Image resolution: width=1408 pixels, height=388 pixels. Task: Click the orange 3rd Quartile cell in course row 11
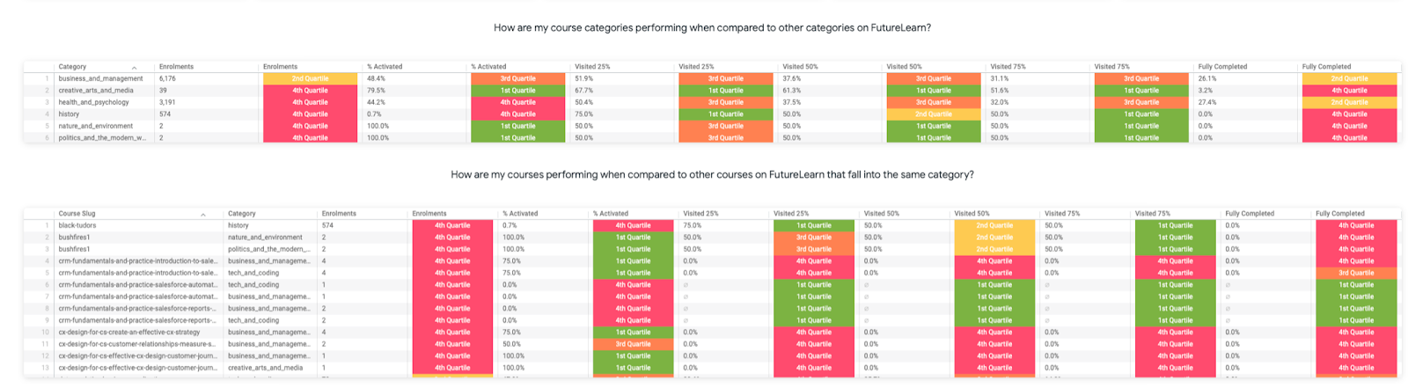point(633,344)
